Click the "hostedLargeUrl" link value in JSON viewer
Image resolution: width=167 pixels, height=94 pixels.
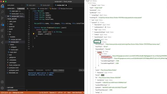[x=140, y=56]
